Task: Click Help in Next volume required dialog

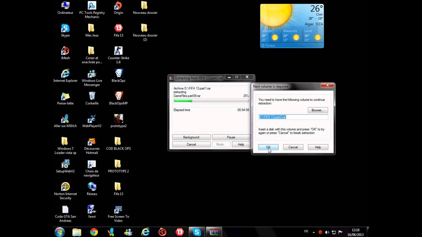Action: [318, 147]
